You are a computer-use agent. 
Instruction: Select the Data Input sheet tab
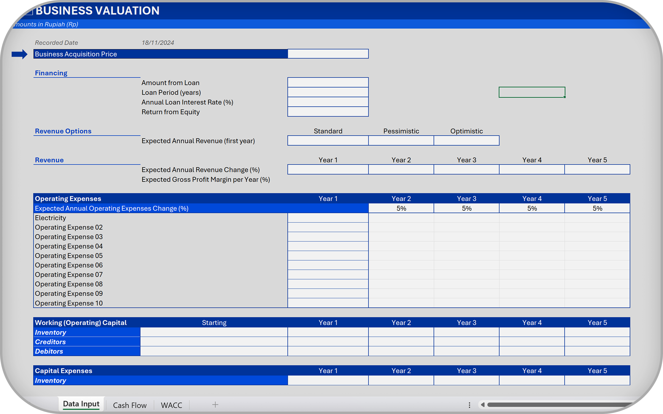[81, 404]
